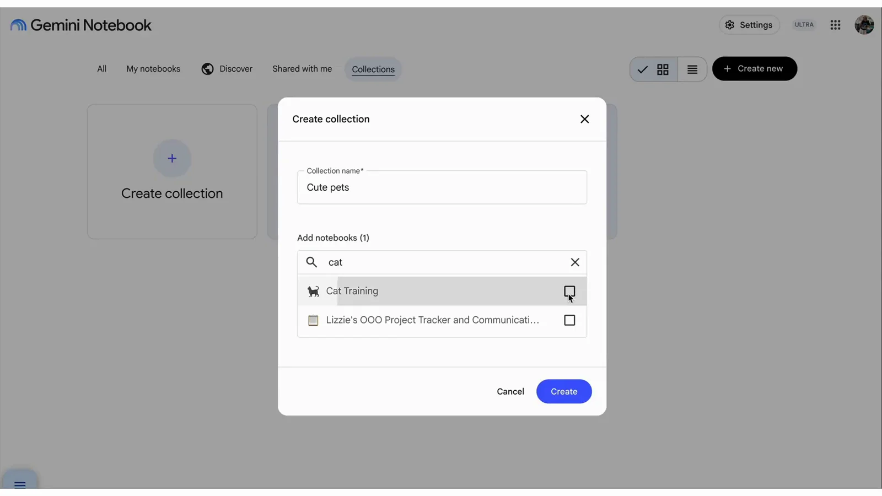Viewport: 882px width, 496px height.
Task: Check the Cat Training notebook checkbox
Action: (x=569, y=291)
